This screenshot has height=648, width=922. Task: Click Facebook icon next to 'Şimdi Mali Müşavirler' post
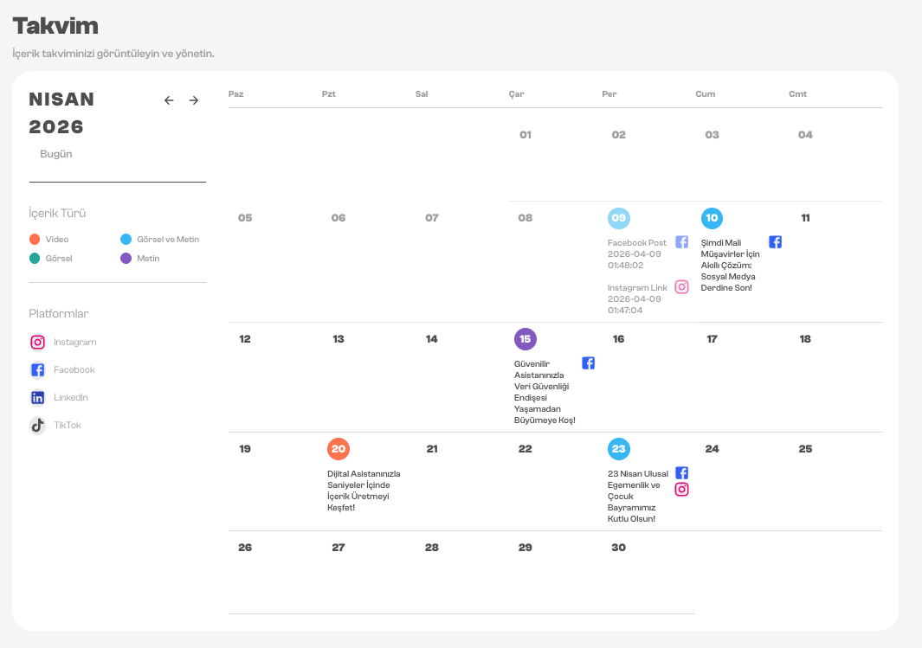tap(775, 242)
